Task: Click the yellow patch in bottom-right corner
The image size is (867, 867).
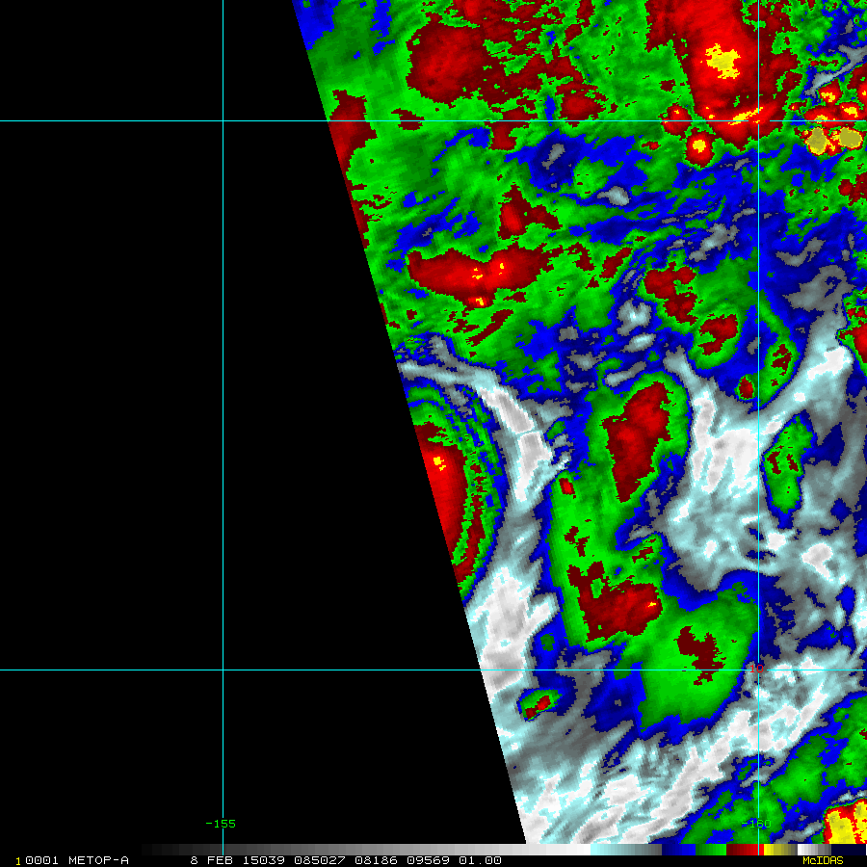Action: pyautogui.click(x=845, y=827)
